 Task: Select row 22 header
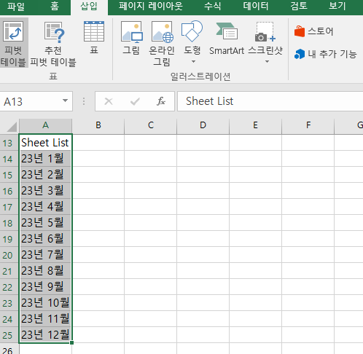[9, 287]
